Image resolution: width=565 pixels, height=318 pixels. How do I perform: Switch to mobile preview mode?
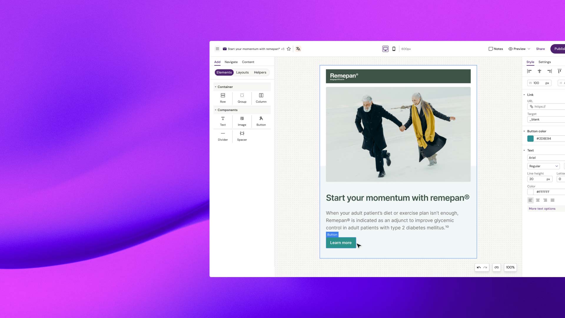tap(394, 49)
